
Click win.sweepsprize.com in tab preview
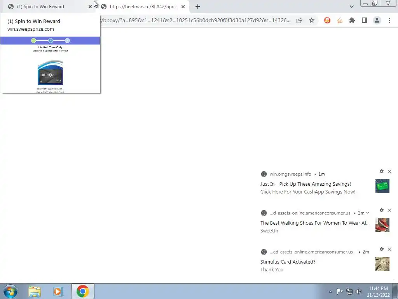pyautogui.click(x=31, y=29)
